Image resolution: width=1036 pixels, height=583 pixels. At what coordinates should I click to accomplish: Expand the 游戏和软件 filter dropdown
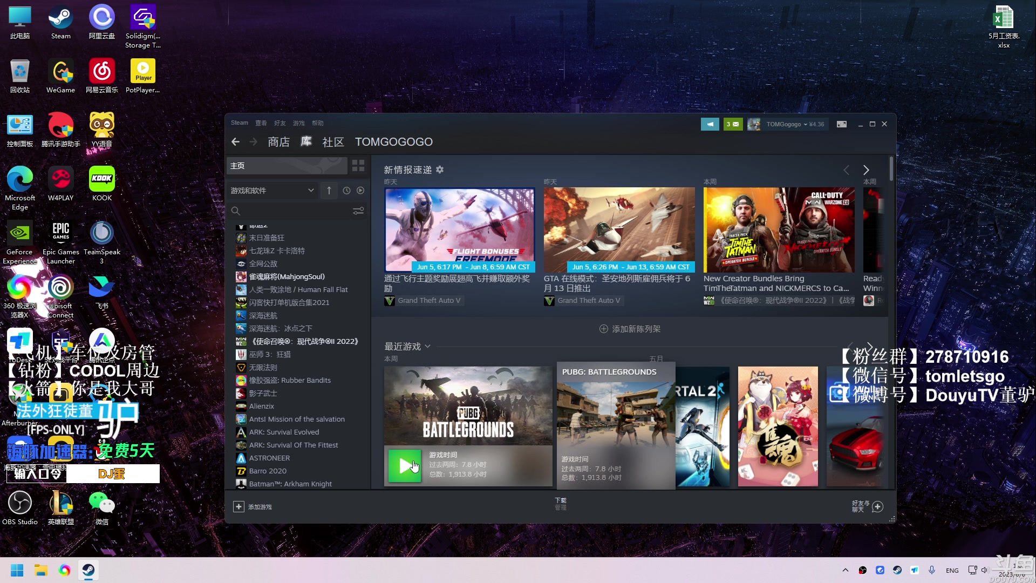coord(272,191)
